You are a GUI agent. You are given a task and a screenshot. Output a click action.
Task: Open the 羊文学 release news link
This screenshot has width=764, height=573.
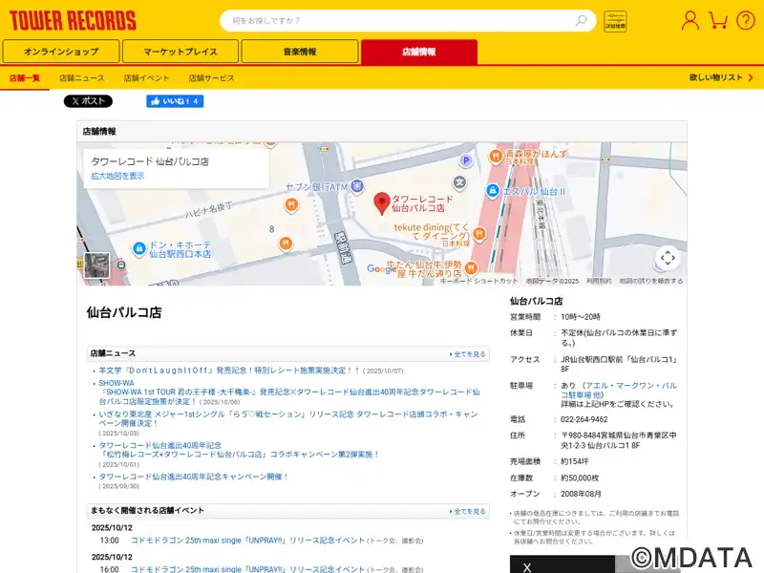[x=229, y=371]
